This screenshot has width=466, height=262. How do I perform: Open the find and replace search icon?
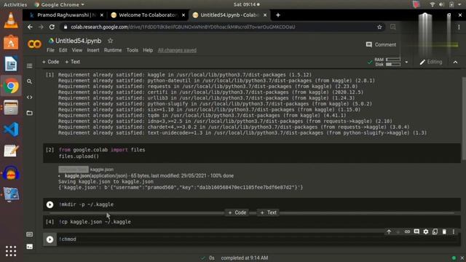(x=29, y=82)
